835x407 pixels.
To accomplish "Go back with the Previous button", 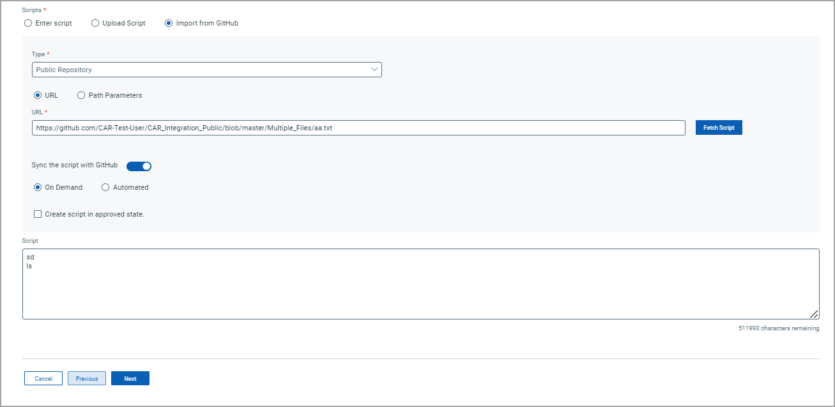I will pos(87,378).
